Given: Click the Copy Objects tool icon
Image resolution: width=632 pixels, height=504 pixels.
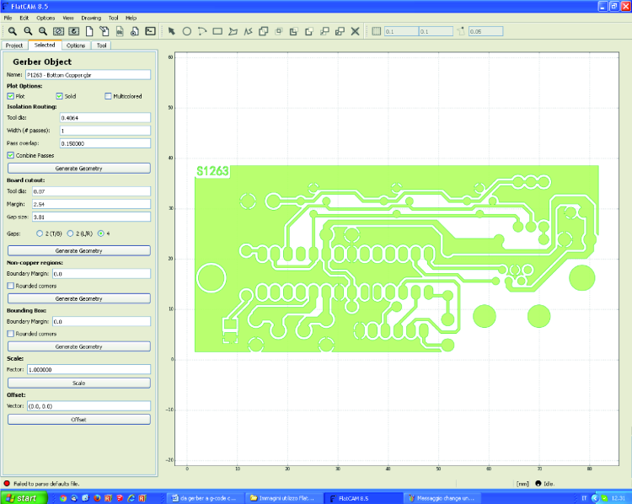Looking at the screenshot, I should point(340,31).
